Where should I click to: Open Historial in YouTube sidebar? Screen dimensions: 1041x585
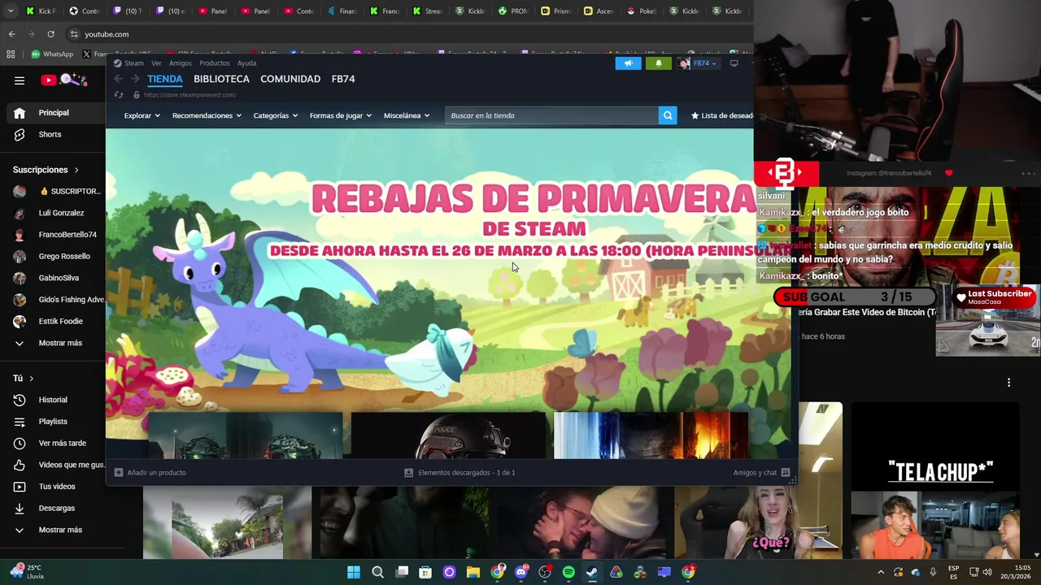coord(53,400)
